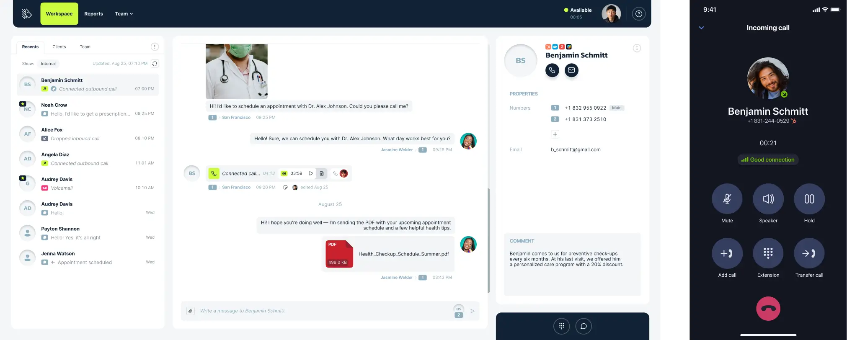
Task: Refresh the recents list
Action: [155, 64]
